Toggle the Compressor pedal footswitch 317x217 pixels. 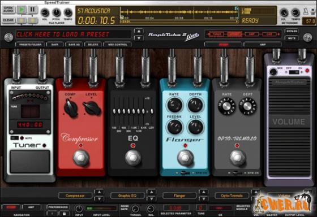81,158
